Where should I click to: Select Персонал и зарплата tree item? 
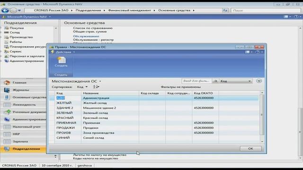pos(27,56)
